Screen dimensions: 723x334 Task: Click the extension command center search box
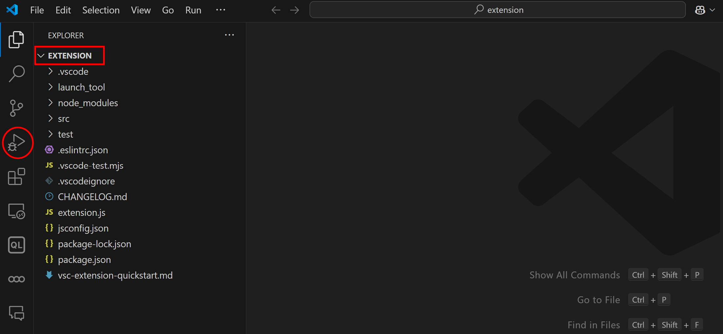(x=497, y=10)
